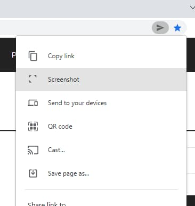Viewport: 195px width, 206px height.
Task: Click the partially hidden P page link
Action: tap(13, 56)
